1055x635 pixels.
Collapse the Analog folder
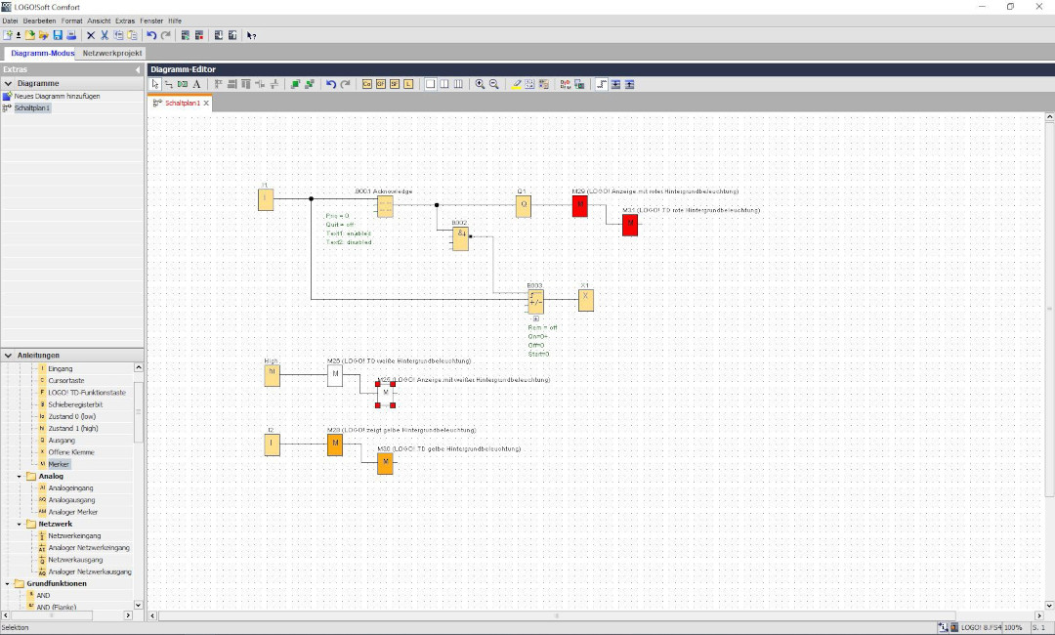click(x=20, y=477)
